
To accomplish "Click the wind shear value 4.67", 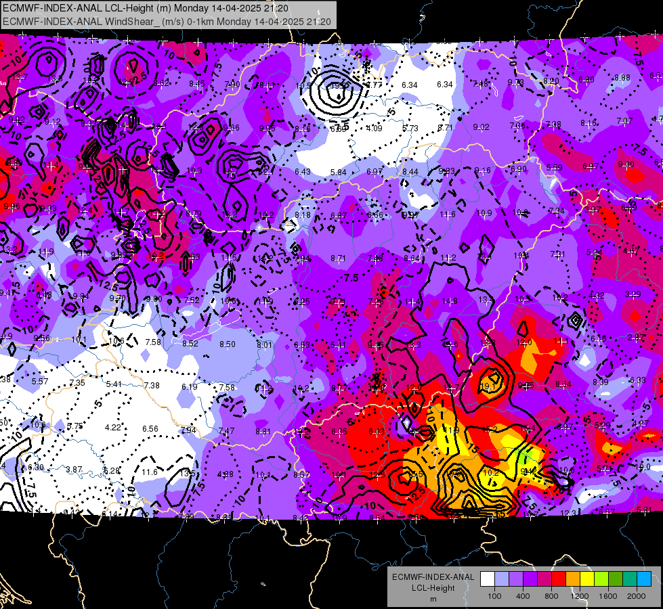I will [631, 251].
